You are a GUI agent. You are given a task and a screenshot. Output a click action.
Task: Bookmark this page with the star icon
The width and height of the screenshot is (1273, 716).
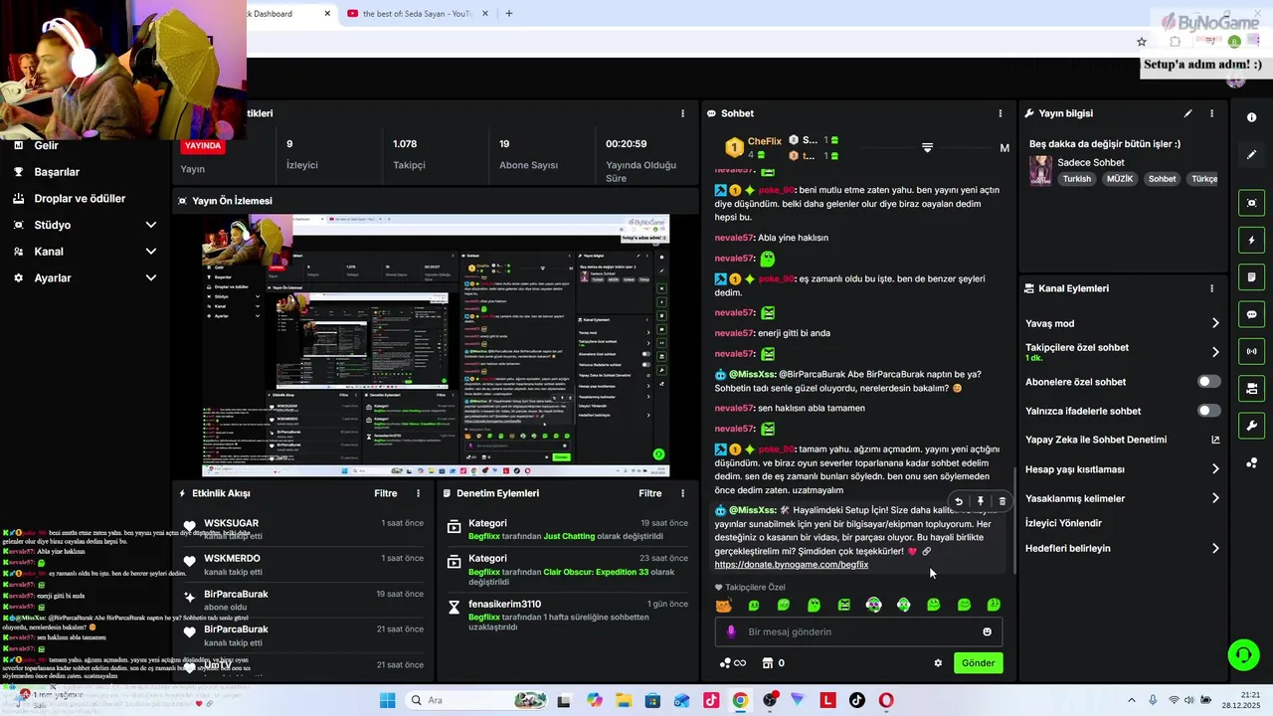[1142, 42]
